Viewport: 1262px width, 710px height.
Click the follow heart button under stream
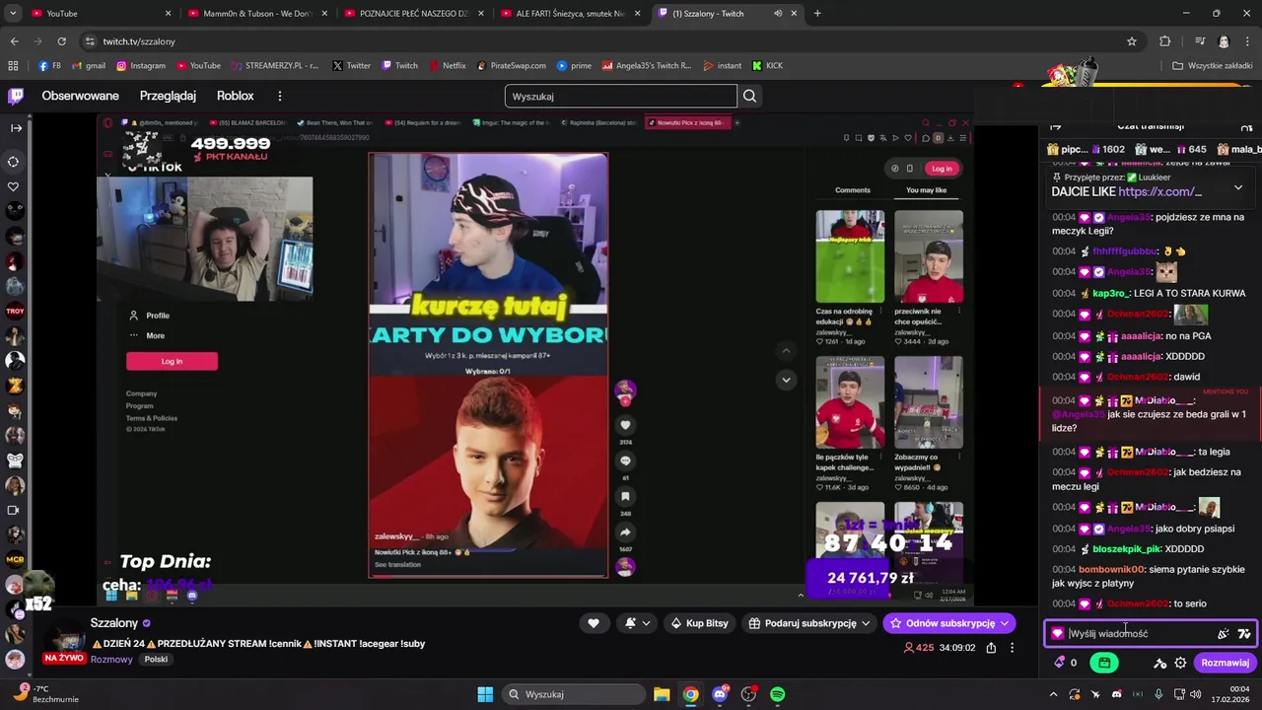(593, 623)
